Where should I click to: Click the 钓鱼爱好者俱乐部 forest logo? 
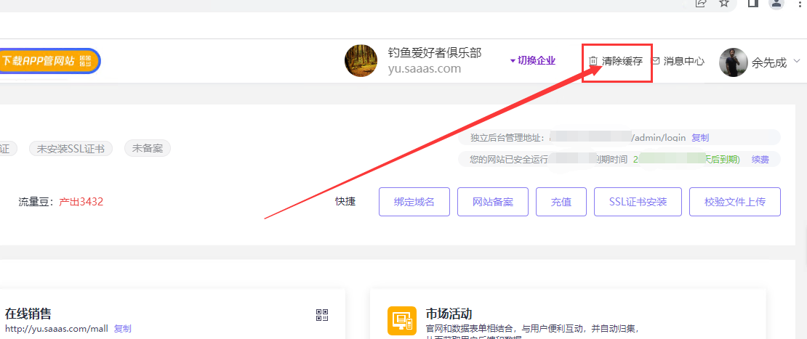(x=361, y=60)
